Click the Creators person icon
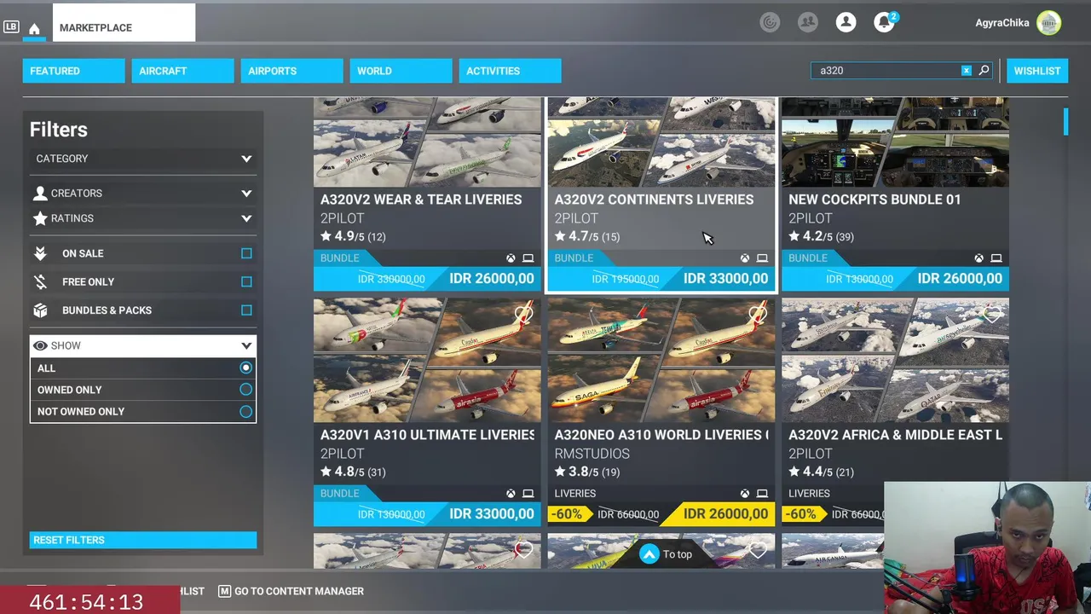 [40, 194]
